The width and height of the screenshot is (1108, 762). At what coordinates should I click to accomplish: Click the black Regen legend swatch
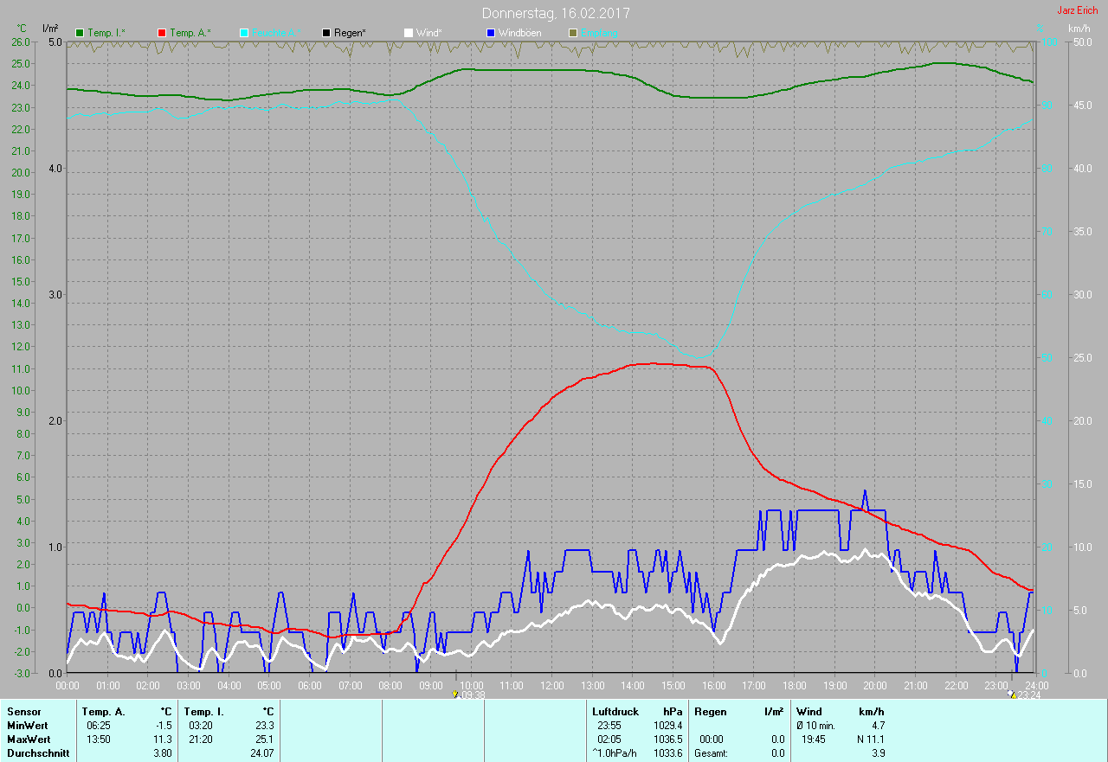pos(326,33)
